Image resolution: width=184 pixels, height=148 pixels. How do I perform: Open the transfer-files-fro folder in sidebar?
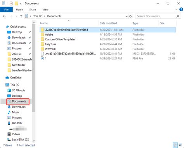click(22, 70)
